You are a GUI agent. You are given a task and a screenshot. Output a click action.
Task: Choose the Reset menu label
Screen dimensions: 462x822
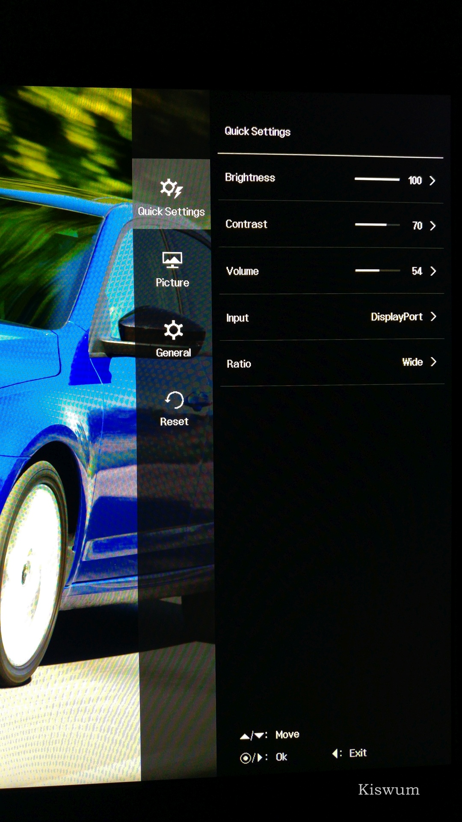(174, 422)
